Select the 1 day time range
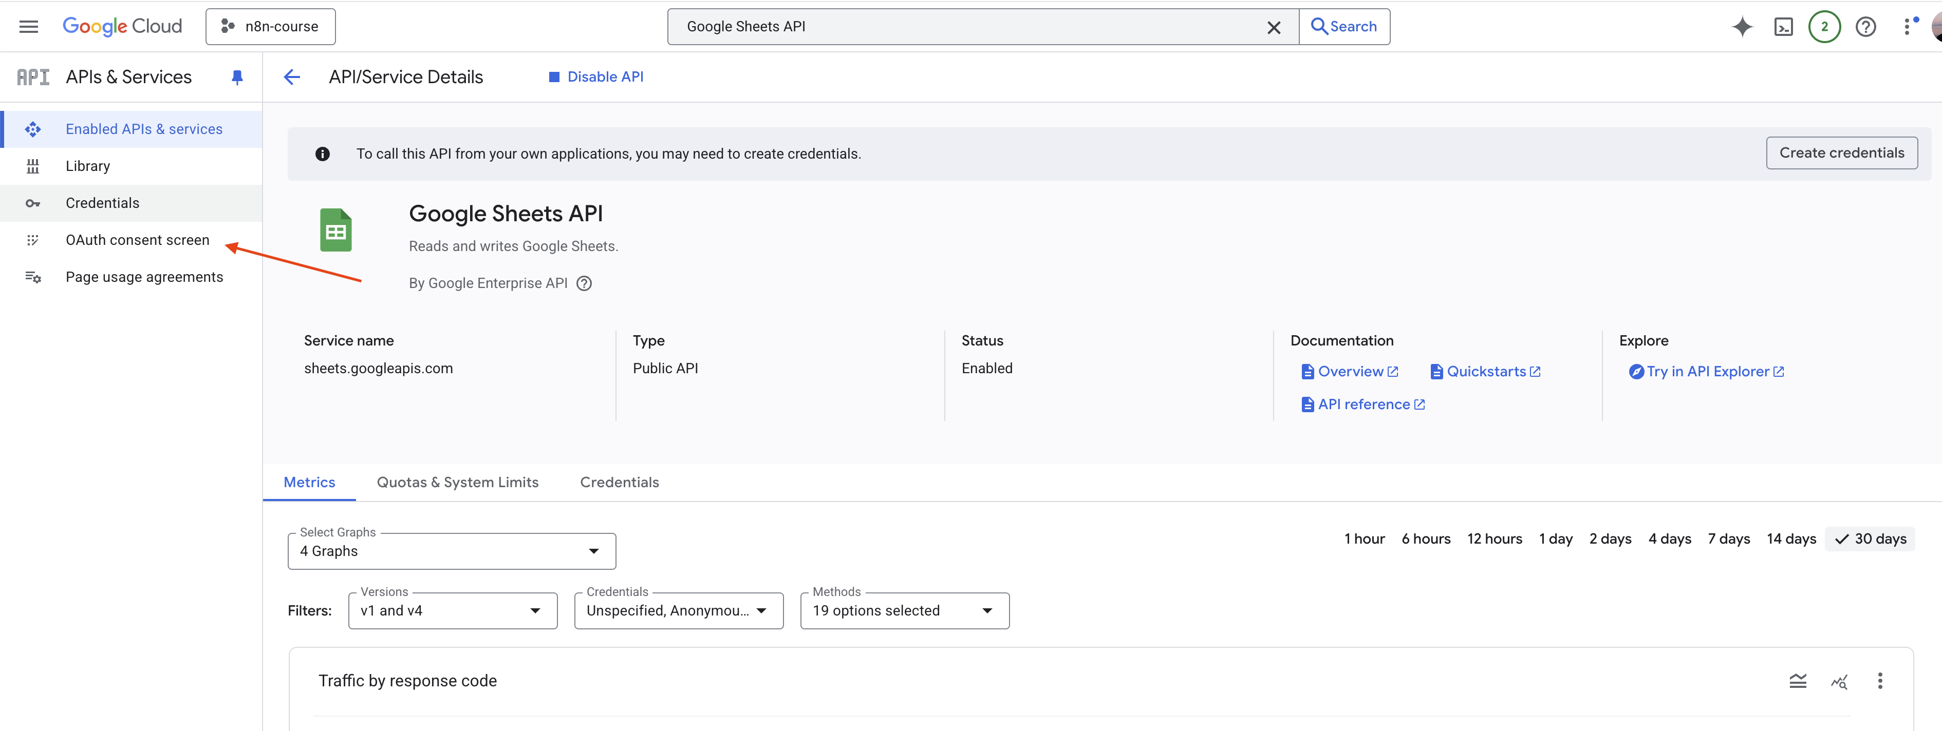The height and width of the screenshot is (731, 1942). (1555, 539)
